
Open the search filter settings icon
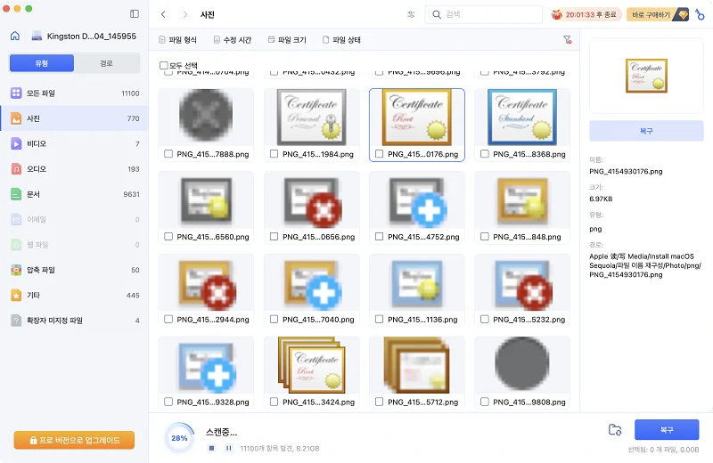click(x=411, y=14)
